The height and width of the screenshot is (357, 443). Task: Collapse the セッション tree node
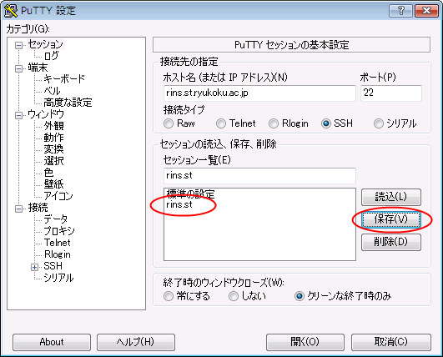coord(18,45)
